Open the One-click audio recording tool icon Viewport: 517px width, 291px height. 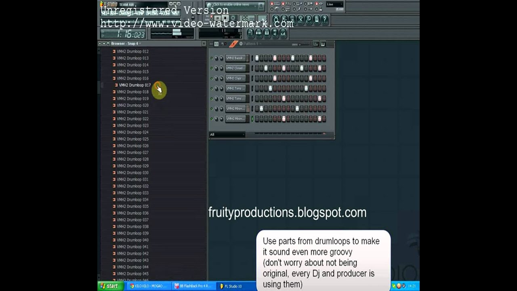tap(309, 19)
